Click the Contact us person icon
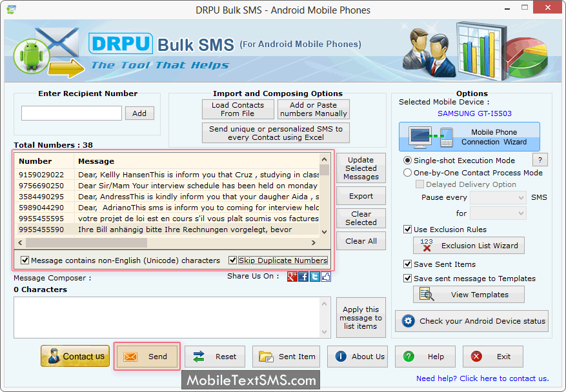This screenshot has height=392, width=566. (54, 356)
